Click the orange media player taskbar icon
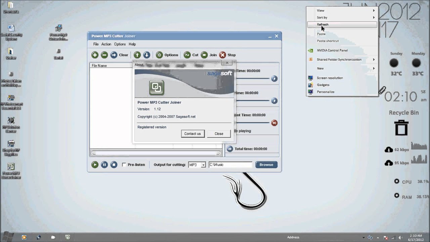The width and height of the screenshot is (430, 242). click(x=24, y=237)
